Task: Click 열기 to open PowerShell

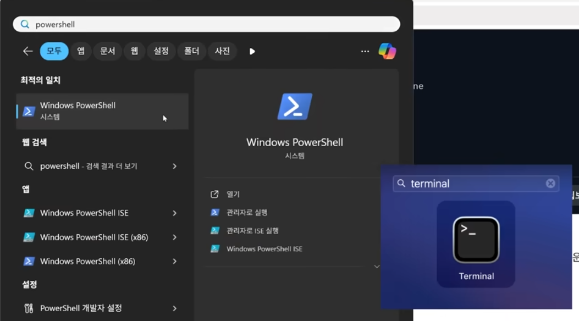Action: click(x=233, y=194)
